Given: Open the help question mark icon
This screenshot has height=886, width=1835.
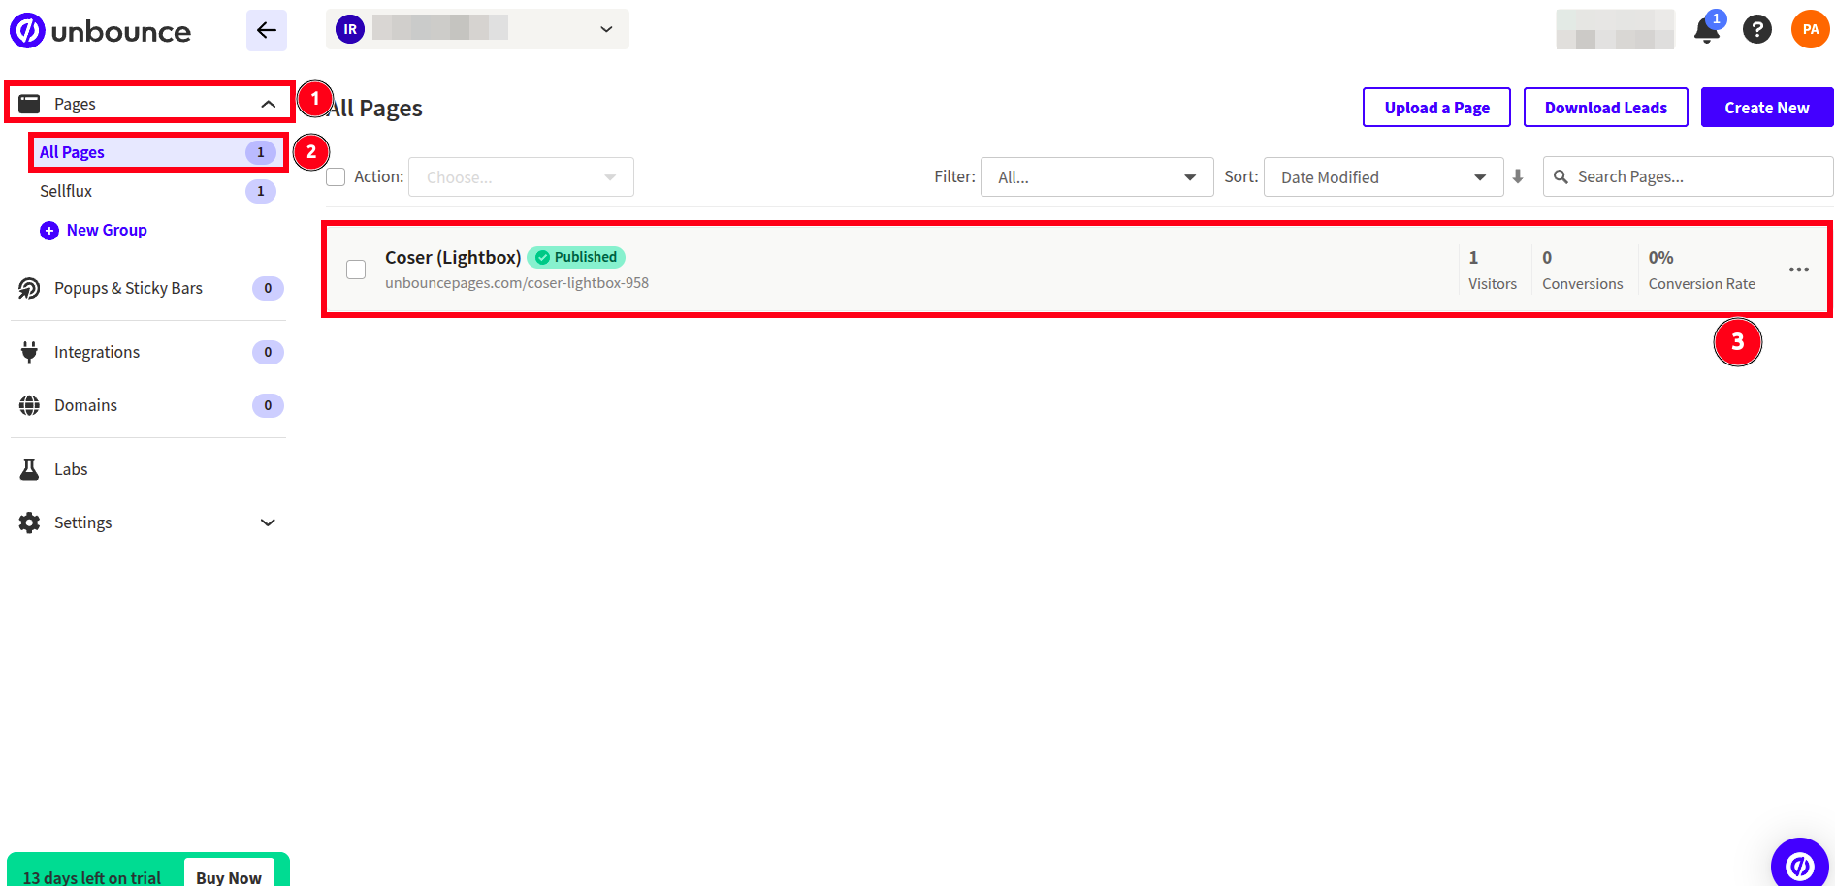Looking at the screenshot, I should tap(1757, 30).
